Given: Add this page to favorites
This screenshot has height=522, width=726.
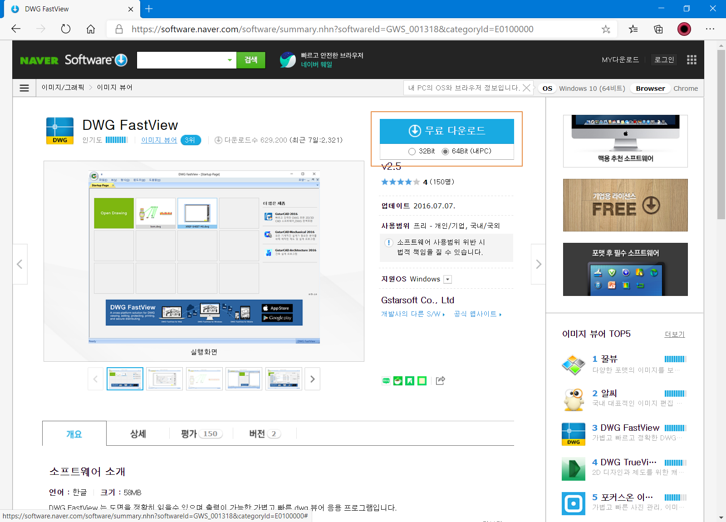Looking at the screenshot, I should pos(606,29).
